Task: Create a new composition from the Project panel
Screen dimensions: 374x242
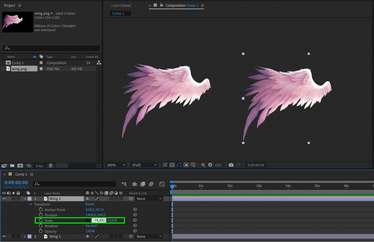Action: pyautogui.click(x=20, y=165)
